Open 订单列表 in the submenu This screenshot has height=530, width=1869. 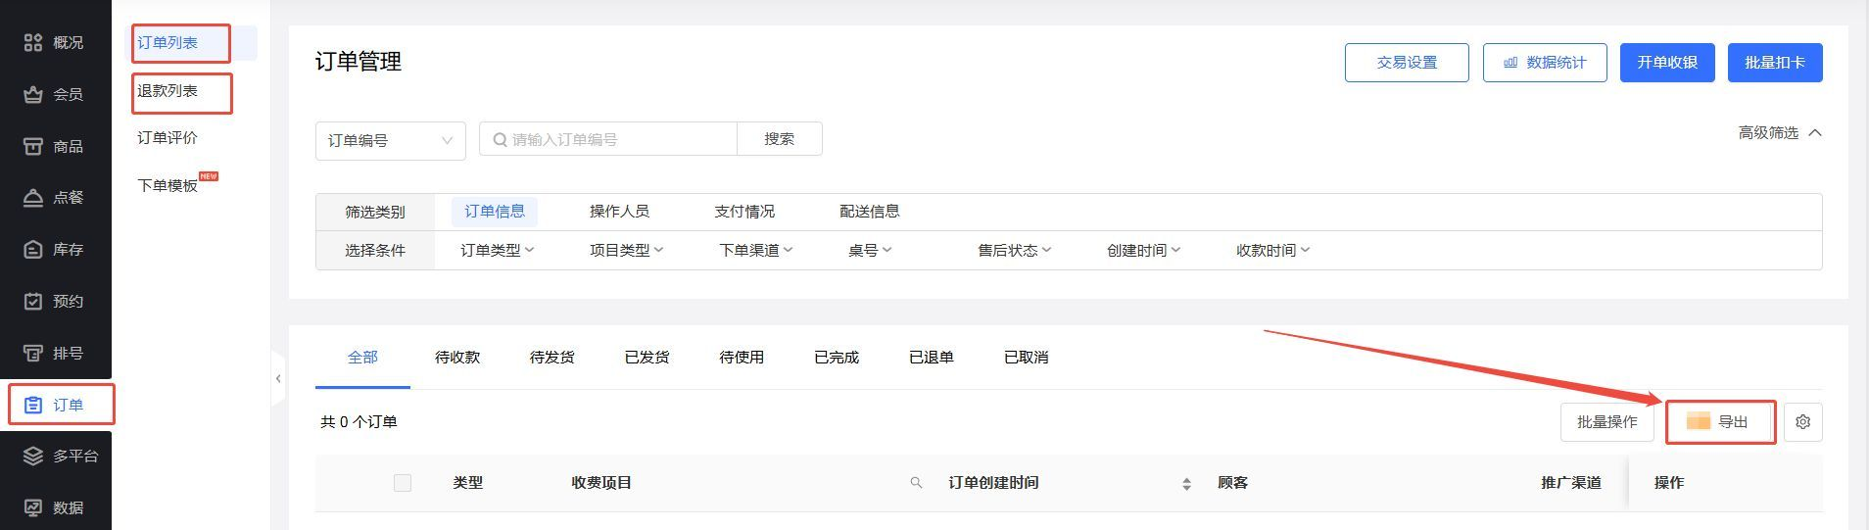tap(168, 43)
